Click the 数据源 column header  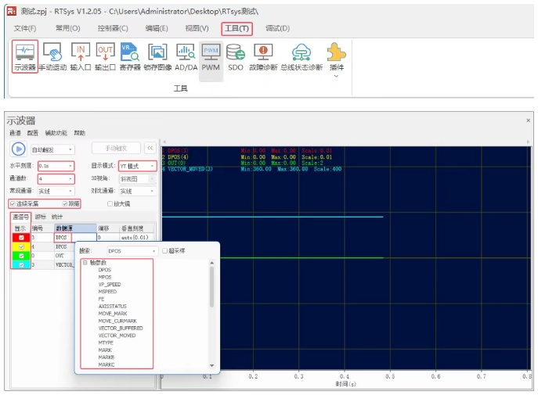[75, 228]
